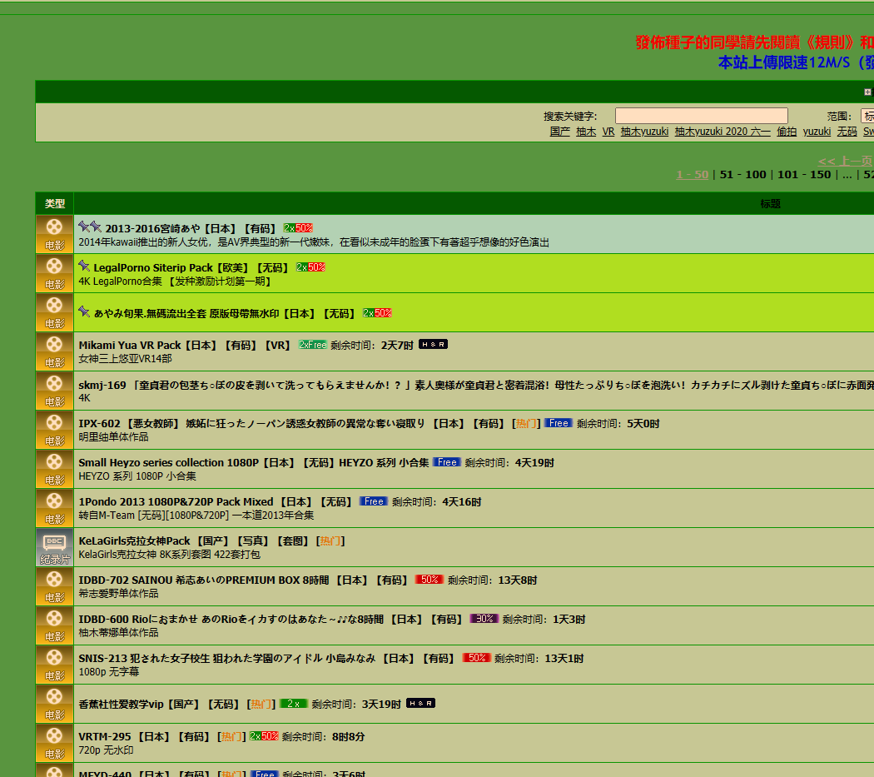
Task: Click the H&R badge on Mikami Yua row
Action: [431, 344]
